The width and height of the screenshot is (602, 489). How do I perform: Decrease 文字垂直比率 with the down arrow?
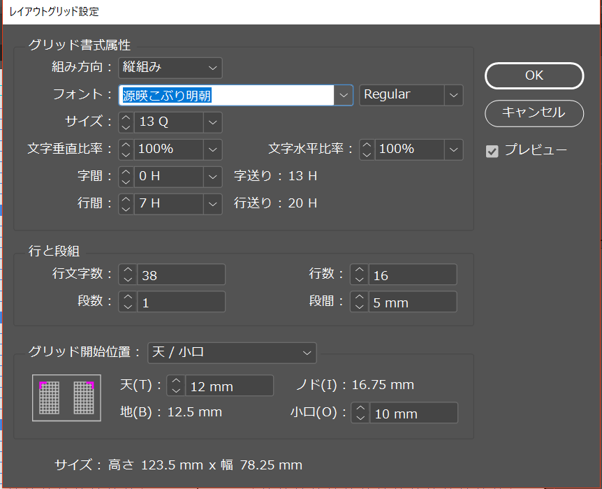click(x=126, y=155)
